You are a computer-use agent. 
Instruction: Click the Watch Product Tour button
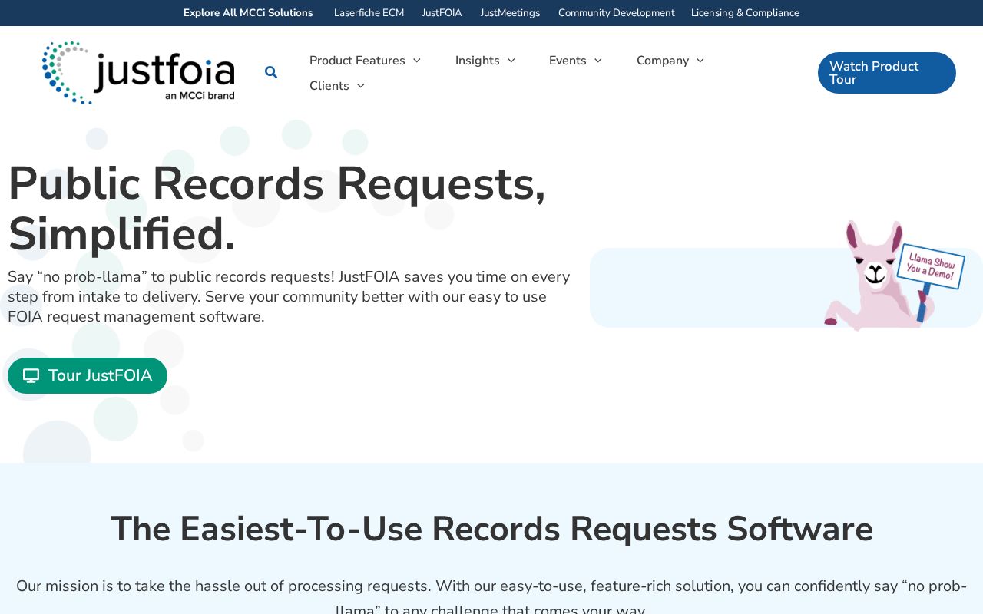887,73
